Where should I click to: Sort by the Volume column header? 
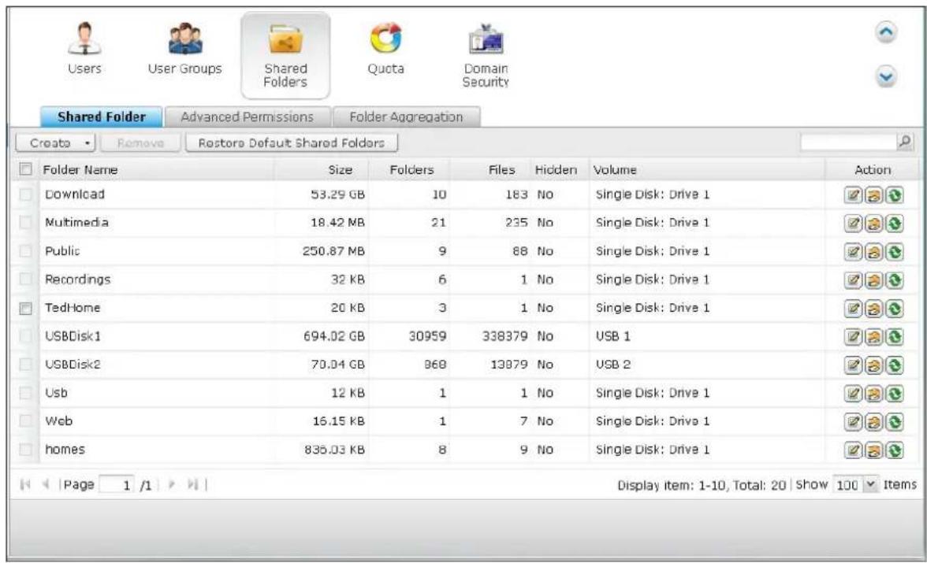pos(706,169)
